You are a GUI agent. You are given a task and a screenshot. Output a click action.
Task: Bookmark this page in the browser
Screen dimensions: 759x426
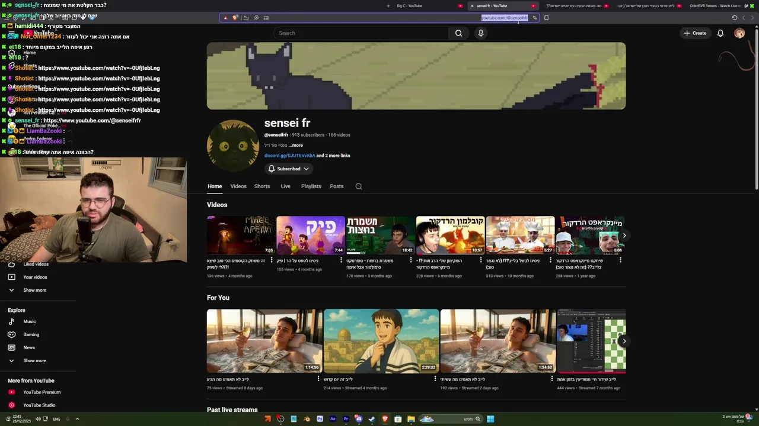click(x=546, y=18)
